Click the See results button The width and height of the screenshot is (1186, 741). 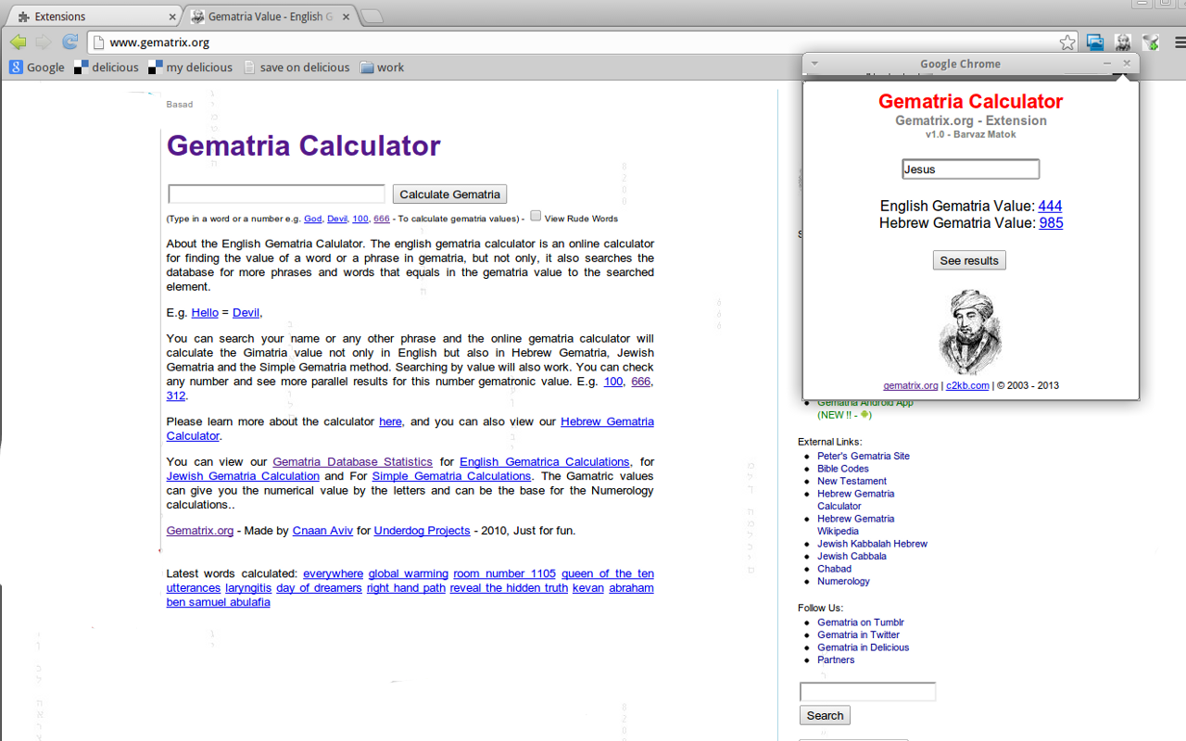pos(969,260)
